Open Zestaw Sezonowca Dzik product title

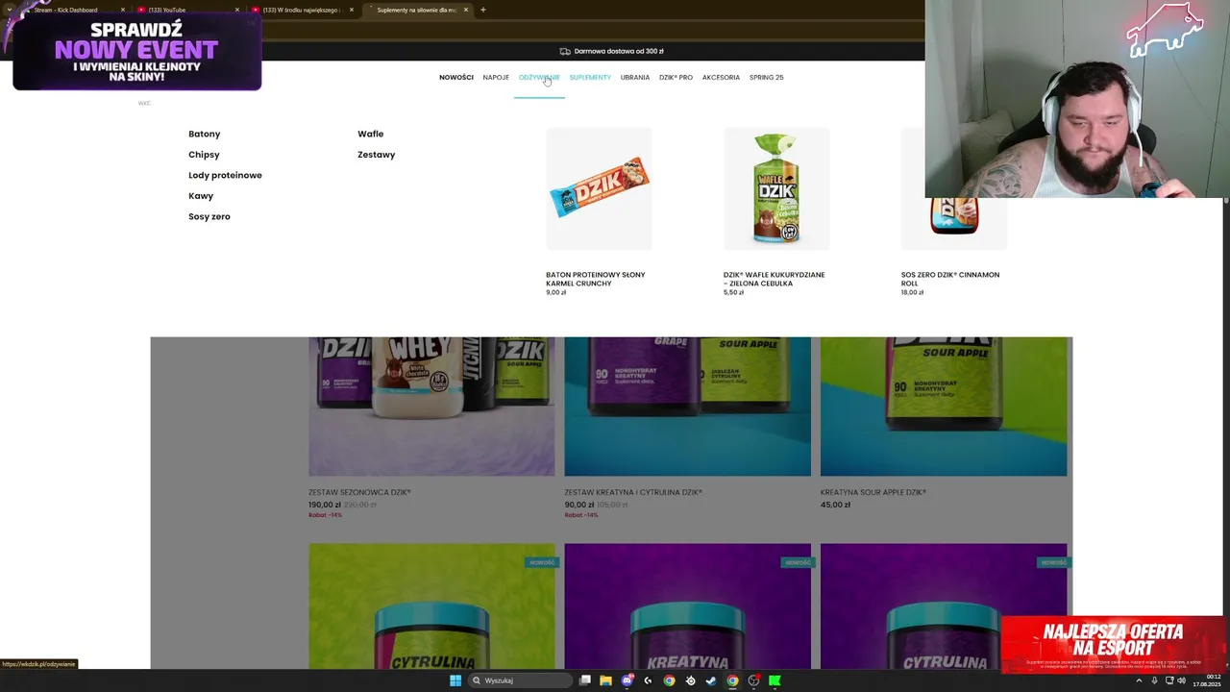359,492
